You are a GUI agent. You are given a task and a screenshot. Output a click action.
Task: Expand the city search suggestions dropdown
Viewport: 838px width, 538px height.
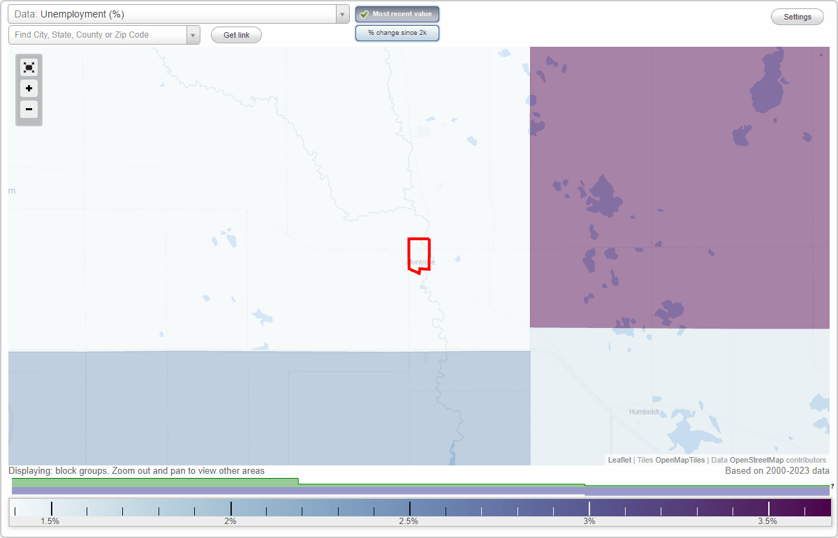coord(193,34)
